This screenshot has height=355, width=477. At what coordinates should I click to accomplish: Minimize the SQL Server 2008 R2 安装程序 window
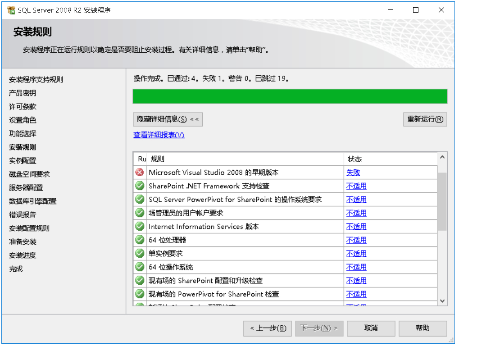point(391,10)
